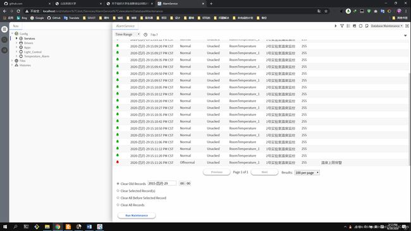Select Clear Old Records radio button

point(118,184)
